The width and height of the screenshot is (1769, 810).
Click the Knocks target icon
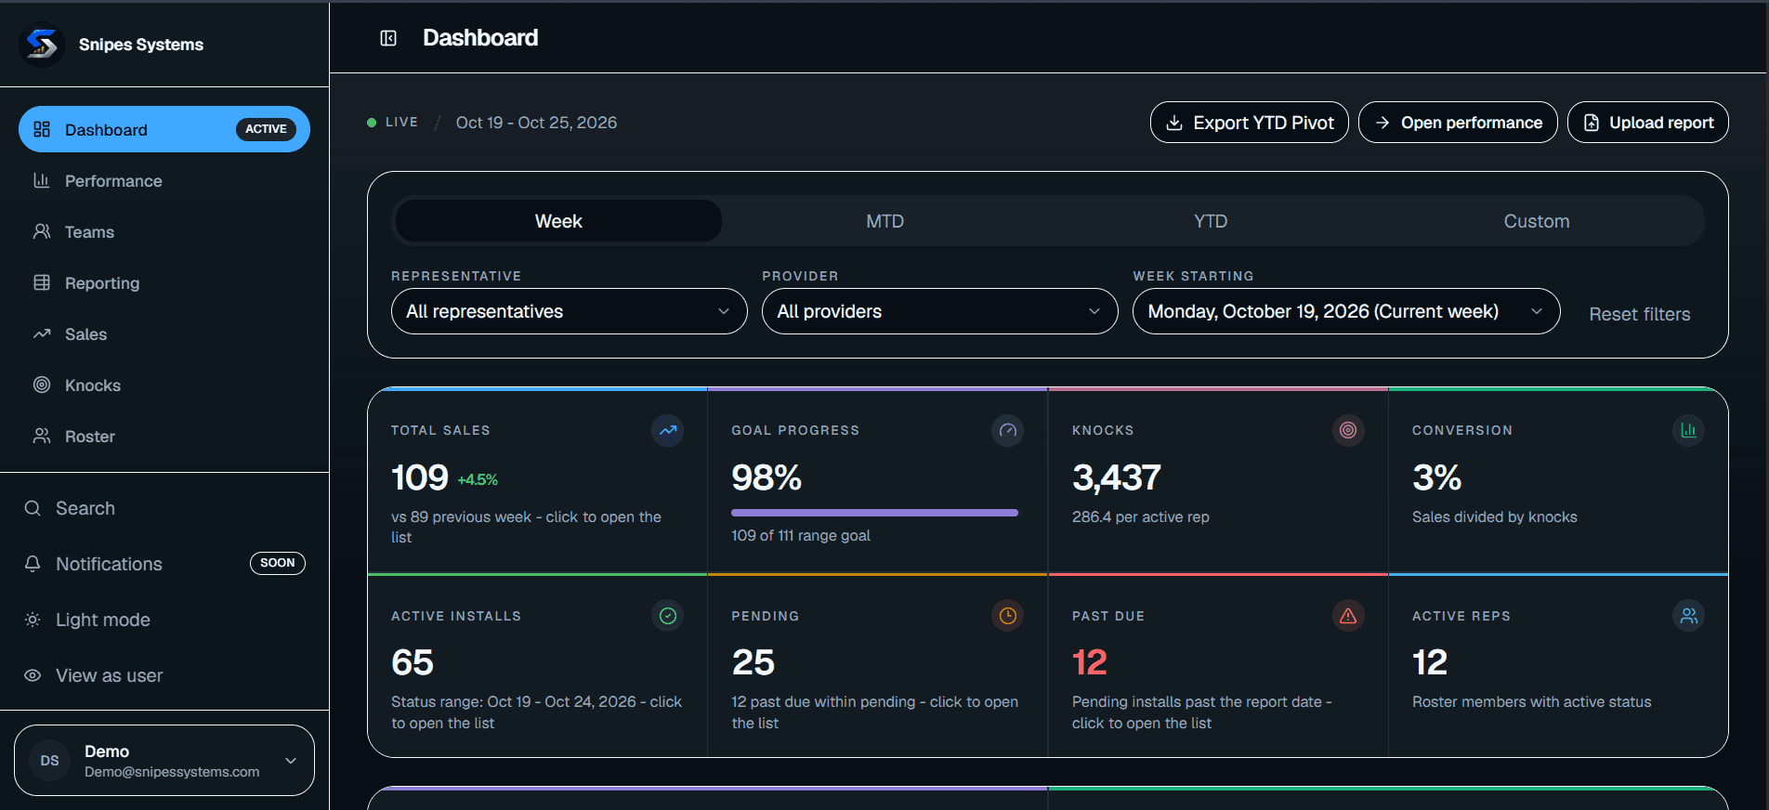1348,430
